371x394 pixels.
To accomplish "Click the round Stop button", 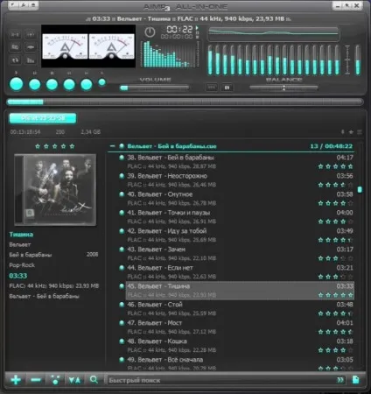I will point(52,85).
